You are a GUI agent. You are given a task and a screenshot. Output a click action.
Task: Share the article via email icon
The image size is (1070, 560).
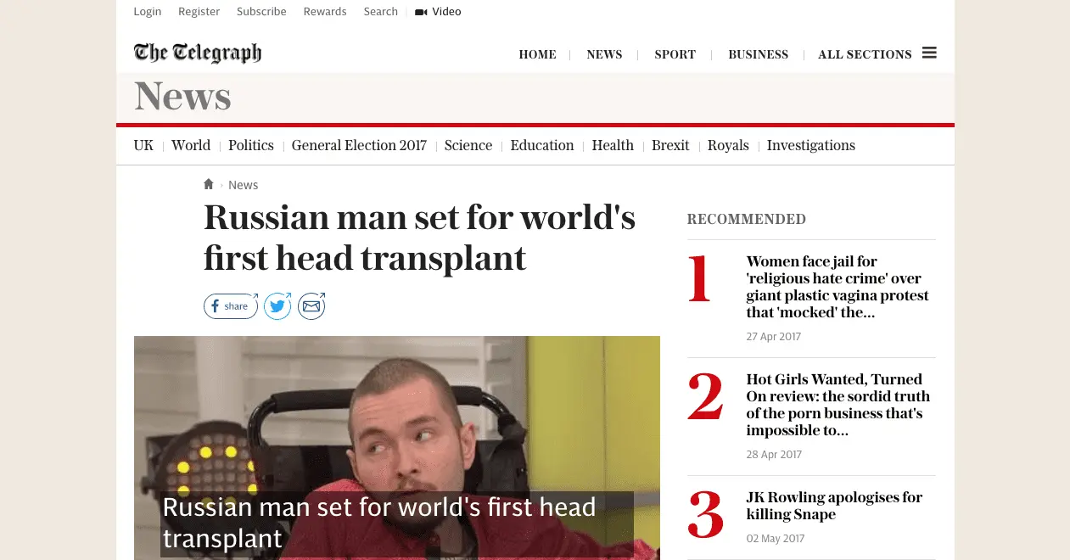pyautogui.click(x=311, y=306)
